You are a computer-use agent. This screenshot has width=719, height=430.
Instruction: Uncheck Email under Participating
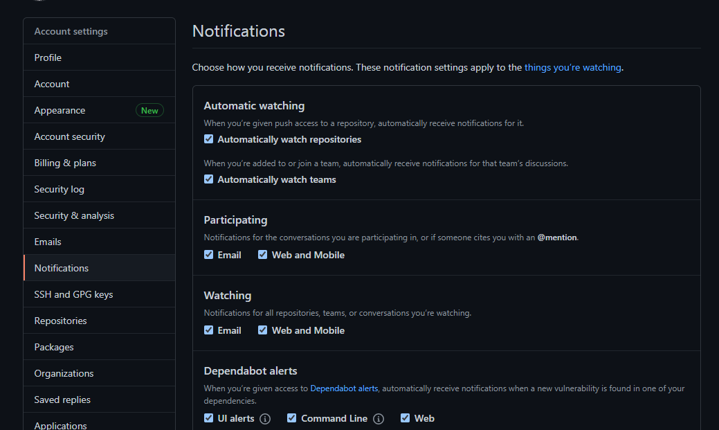[x=208, y=255]
